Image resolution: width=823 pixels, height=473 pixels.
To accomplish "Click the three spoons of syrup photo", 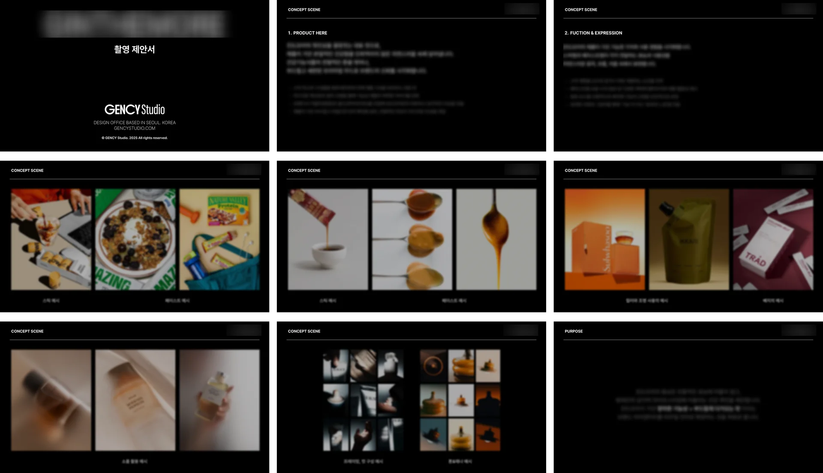I will click(x=412, y=239).
